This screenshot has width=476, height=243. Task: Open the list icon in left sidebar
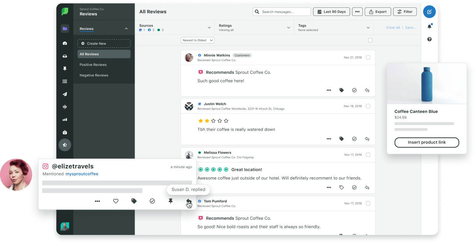pyautogui.click(x=65, y=82)
